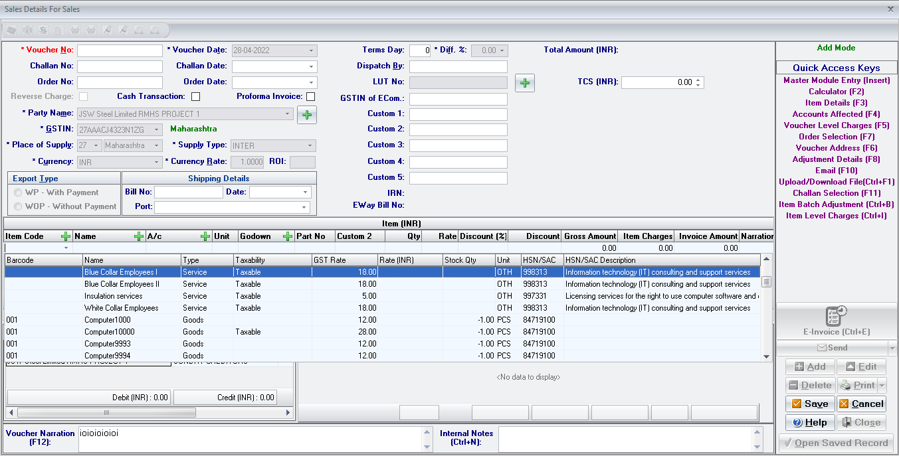This screenshot has height=456, width=899.
Task: Expand the GSTIN dropdown
Action: [x=157, y=130]
